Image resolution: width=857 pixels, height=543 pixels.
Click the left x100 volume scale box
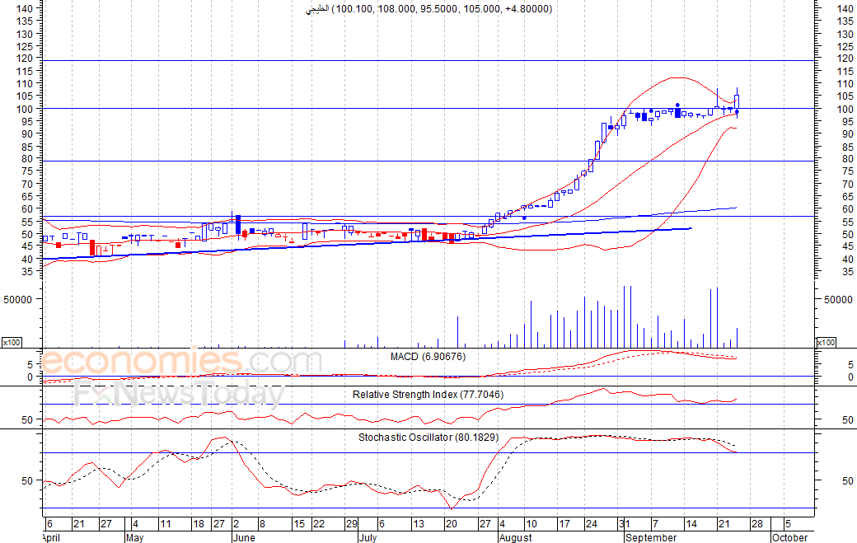coord(12,342)
